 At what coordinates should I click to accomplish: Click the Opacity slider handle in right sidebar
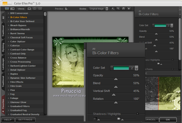(156, 34)
